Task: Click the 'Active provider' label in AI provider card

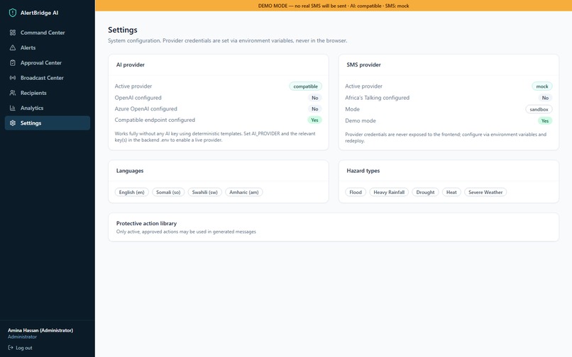Action: 133,86
